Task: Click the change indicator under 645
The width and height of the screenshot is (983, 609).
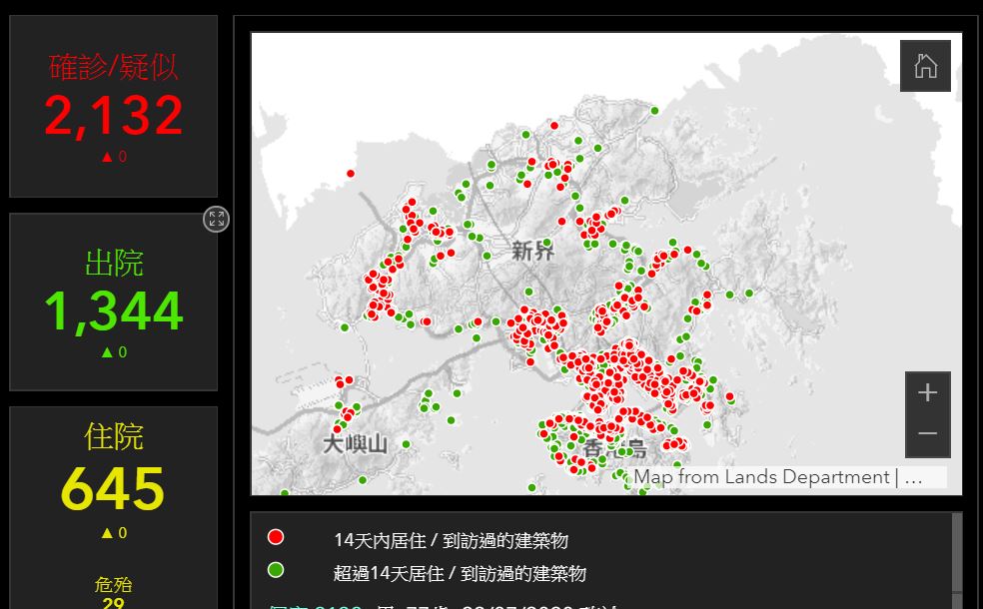Action: click(x=114, y=532)
